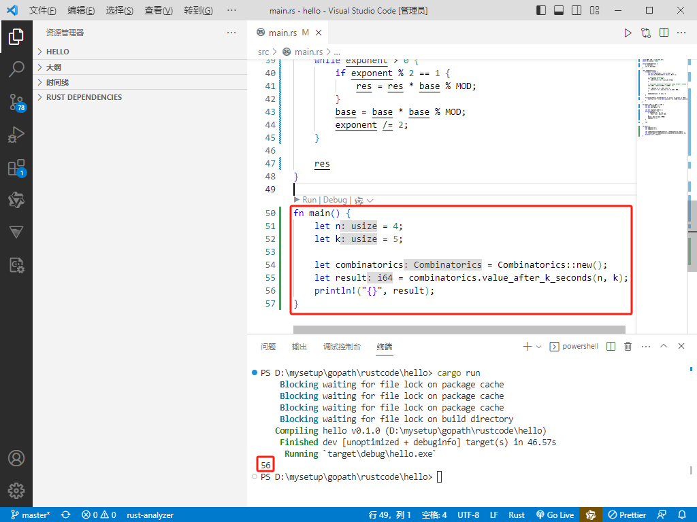Viewport: 697px width, 522px height.
Task: Split the terminal panel
Action: (x=611, y=346)
